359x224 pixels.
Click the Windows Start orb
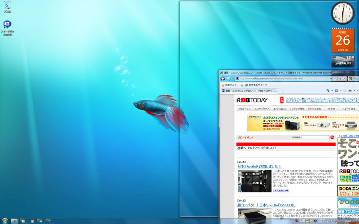click(4, 221)
